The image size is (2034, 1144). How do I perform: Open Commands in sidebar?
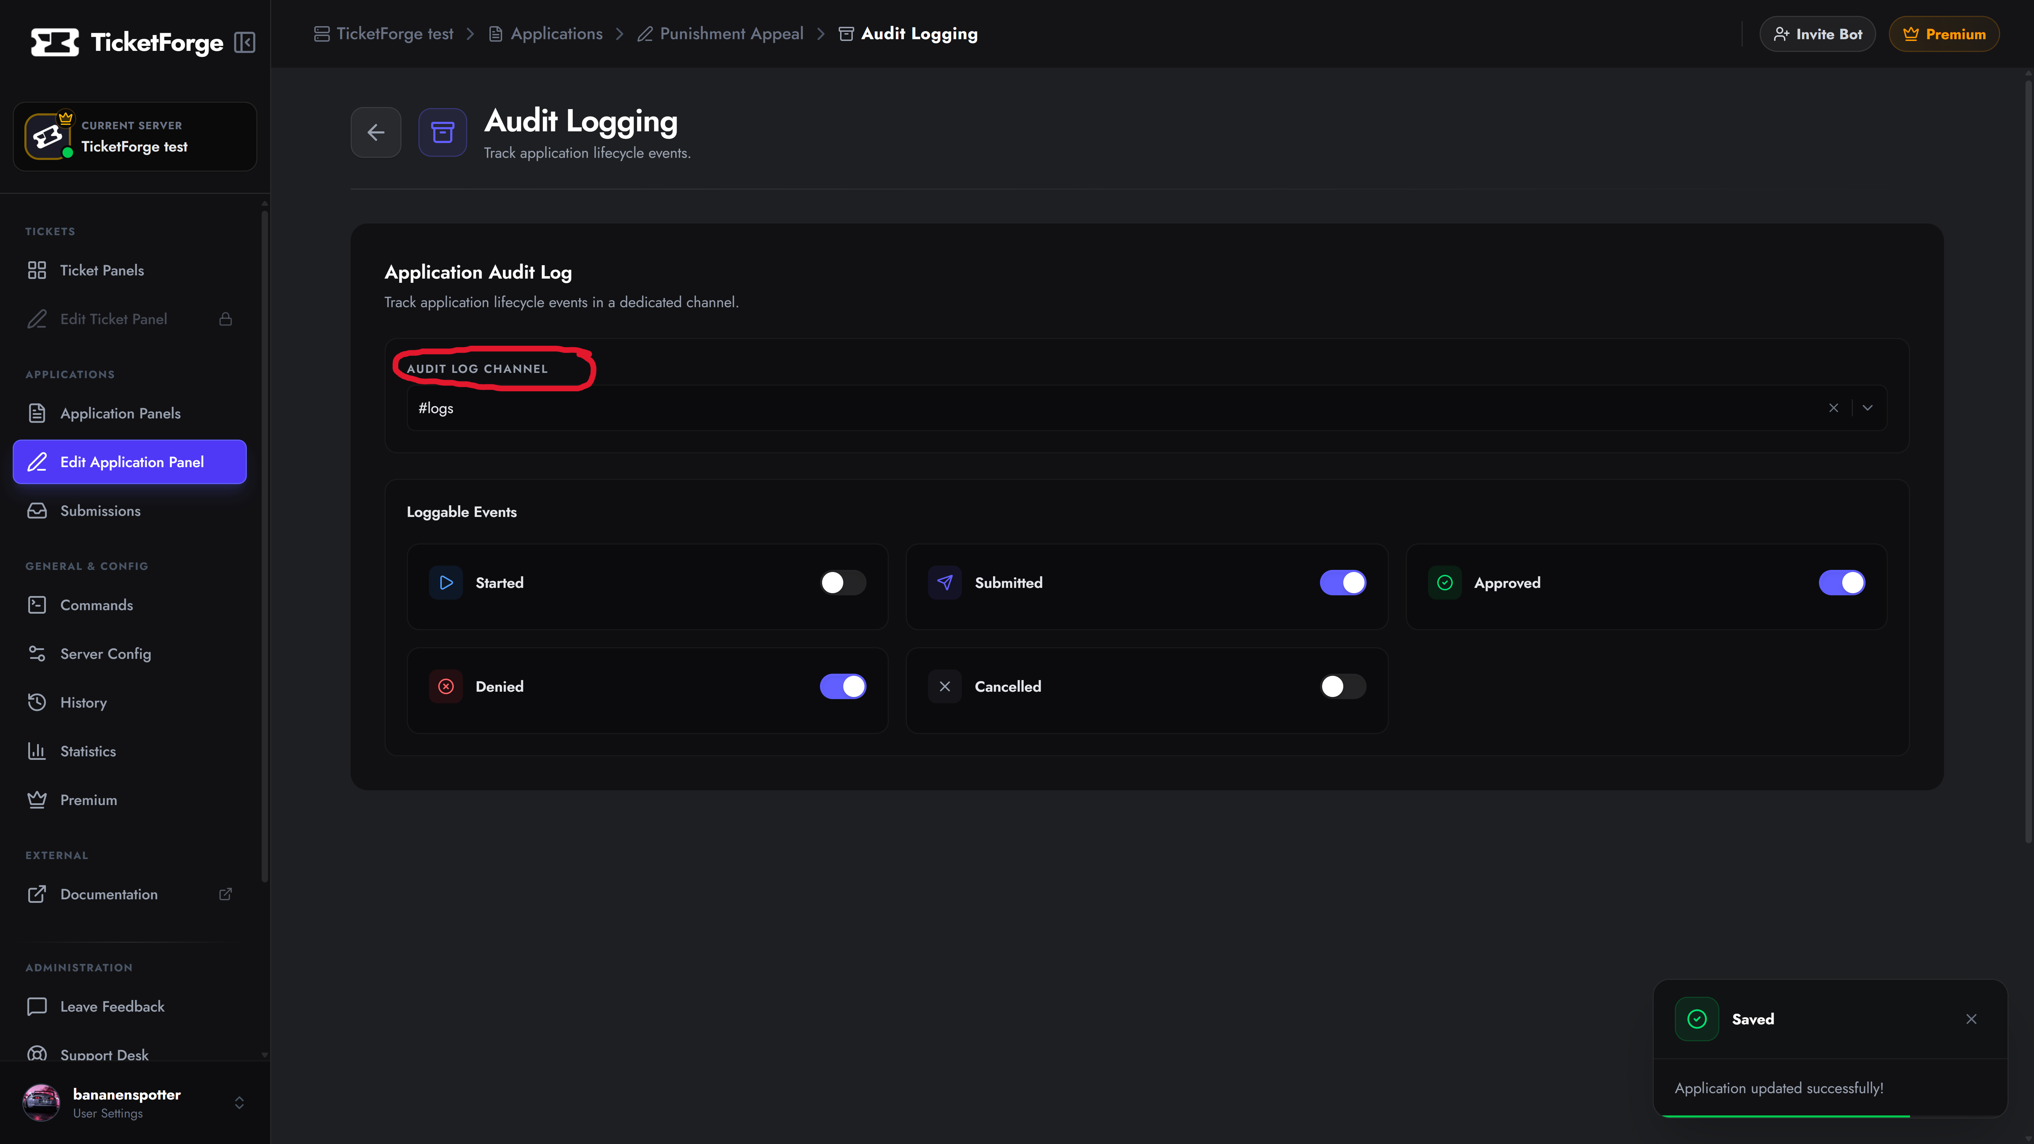pos(130,606)
